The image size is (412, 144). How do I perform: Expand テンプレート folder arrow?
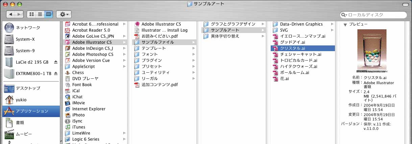point(194,48)
